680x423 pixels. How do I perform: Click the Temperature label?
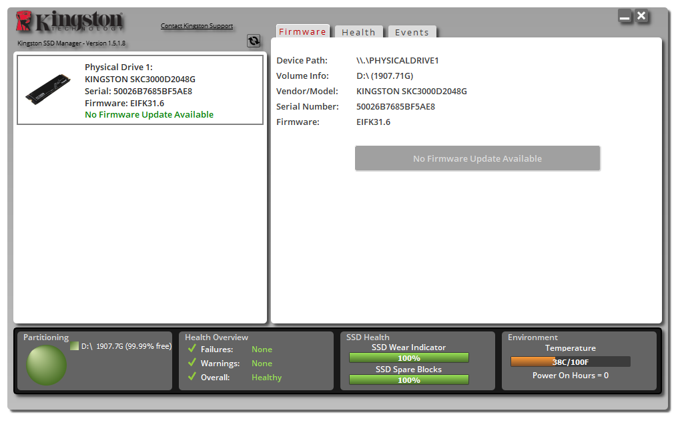pyautogui.click(x=571, y=348)
